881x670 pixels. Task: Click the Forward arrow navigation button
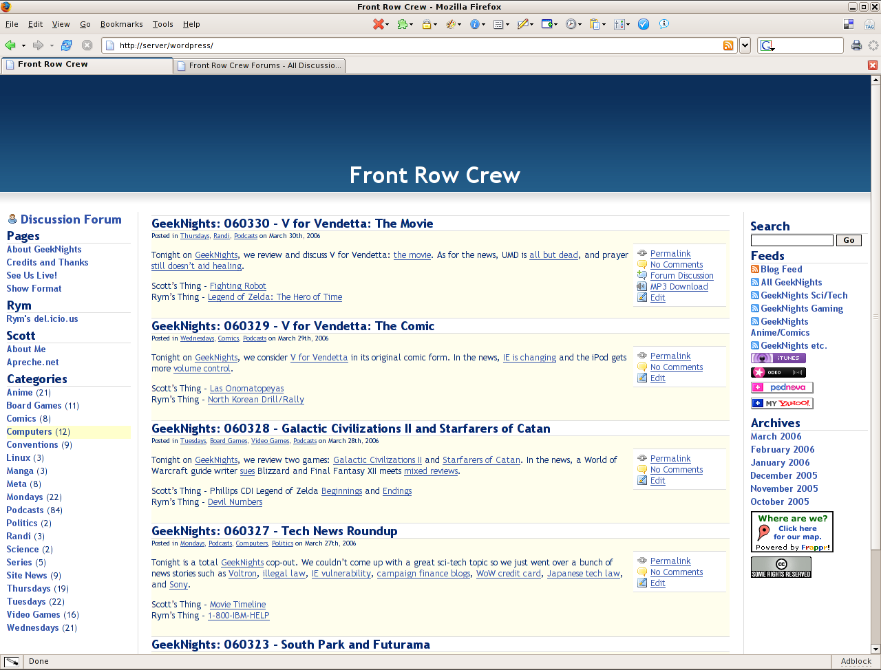(x=38, y=45)
